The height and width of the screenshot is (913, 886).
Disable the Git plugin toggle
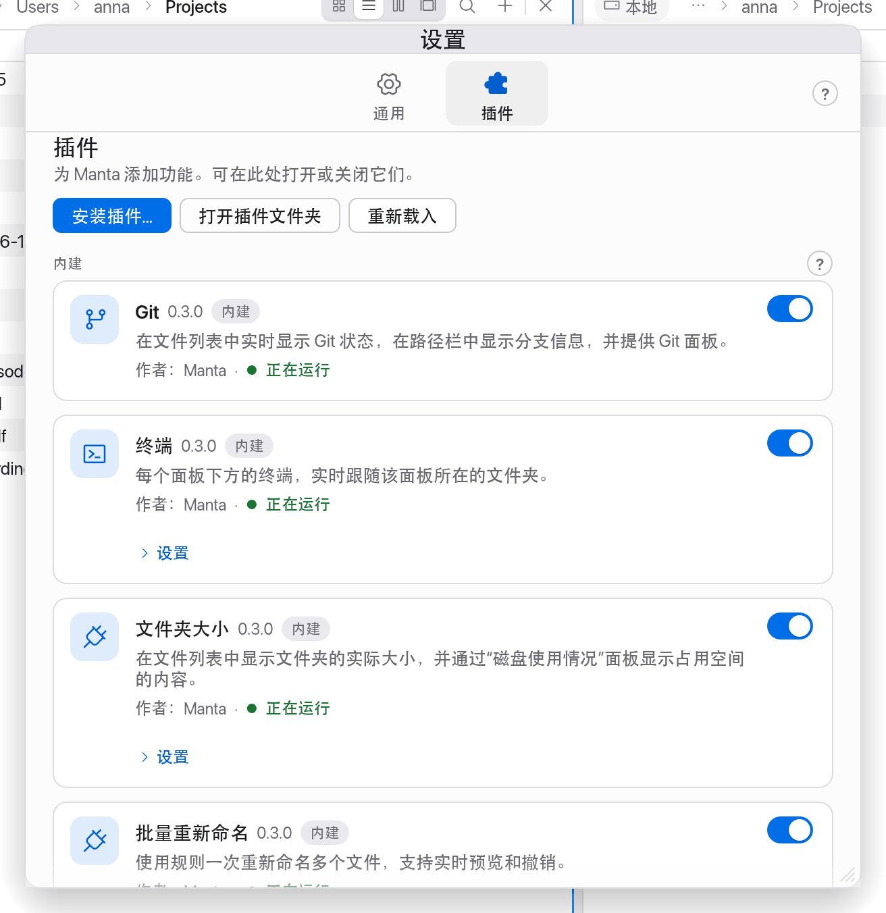(x=790, y=309)
